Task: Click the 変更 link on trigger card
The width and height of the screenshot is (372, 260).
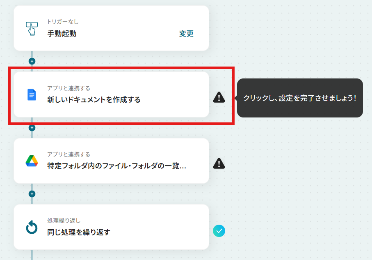Action: point(186,34)
